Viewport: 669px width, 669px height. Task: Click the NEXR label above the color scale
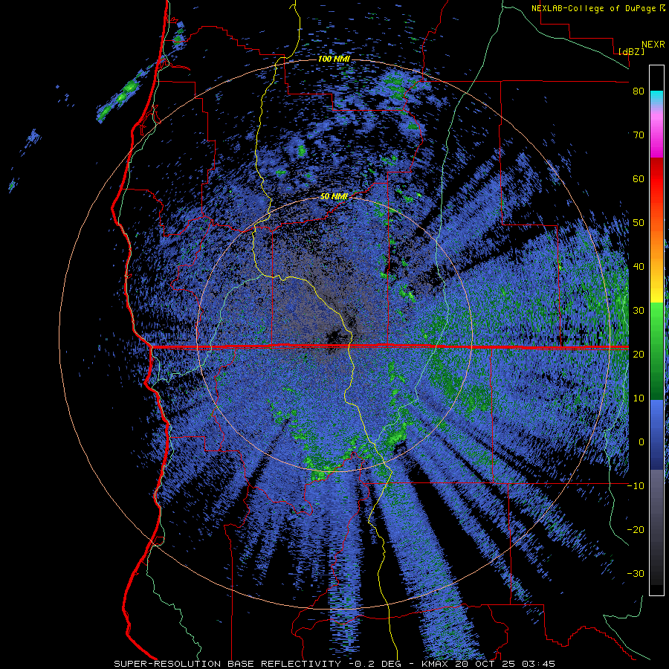tap(653, 45)
